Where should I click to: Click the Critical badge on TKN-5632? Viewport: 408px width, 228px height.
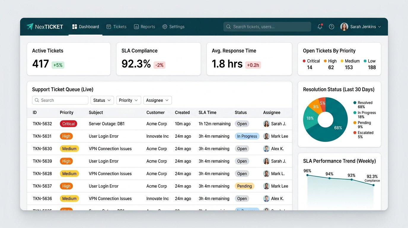[x=68, y=124]
